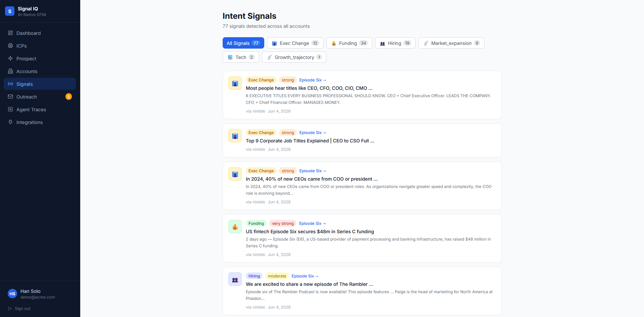This screenshot has height=317, width=644.
Task: Click the Signals broadcast icon in sidebar
Action: [x=10, y=84]
